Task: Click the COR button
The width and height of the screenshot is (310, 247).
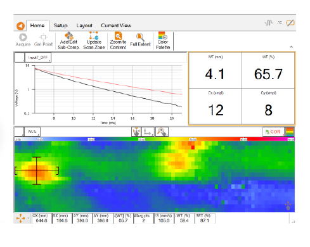Action: (x=273, y=132)
